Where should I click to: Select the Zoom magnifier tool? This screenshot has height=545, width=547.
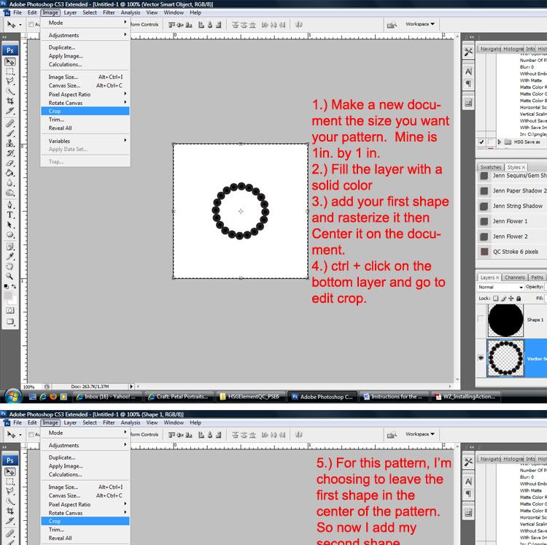10,277
